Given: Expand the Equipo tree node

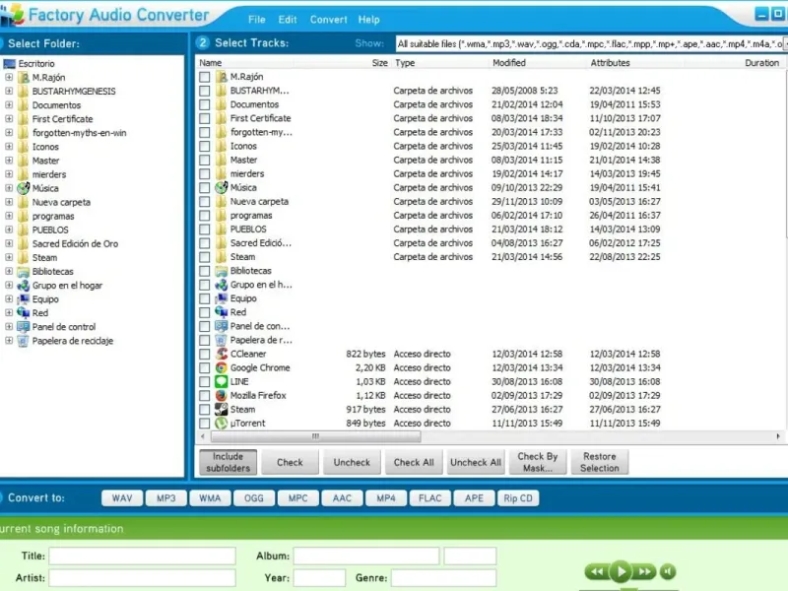Looking at the screenshot, I should tap(9, 299).
